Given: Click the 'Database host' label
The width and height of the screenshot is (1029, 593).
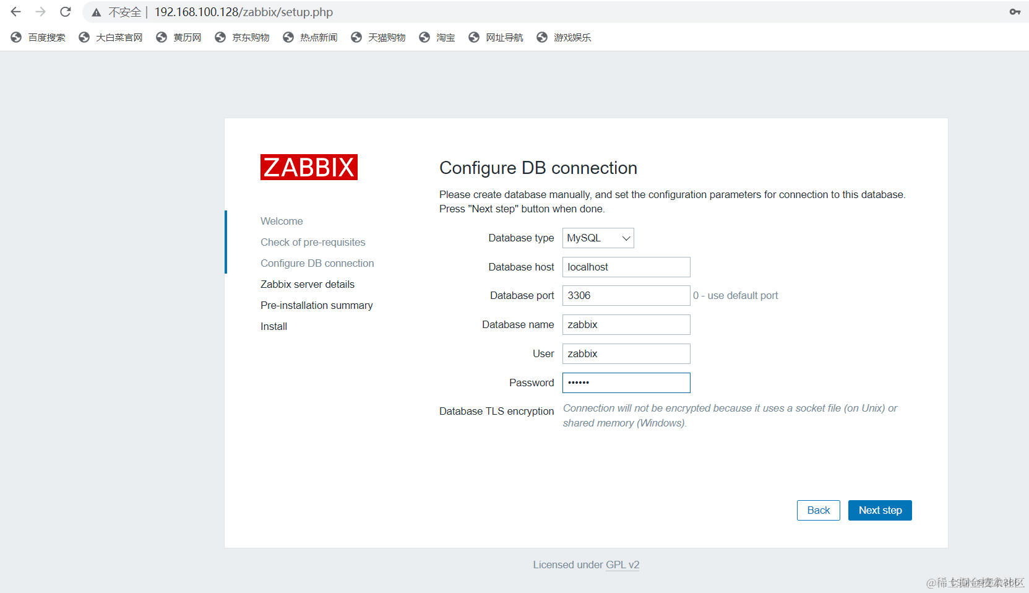Looking at the screenshot, I should click(x=521, y=267).
